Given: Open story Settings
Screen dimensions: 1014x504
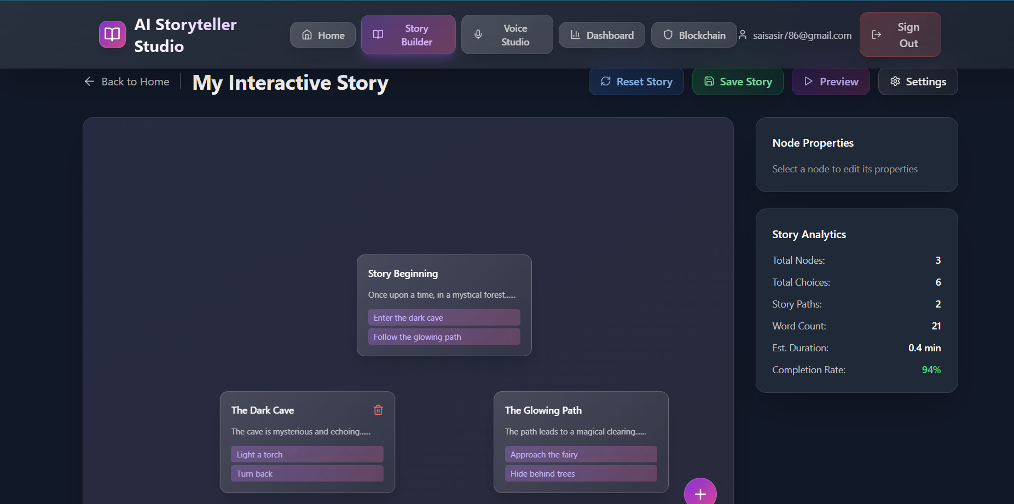Looking at the screenshot, I should point(918,82).
